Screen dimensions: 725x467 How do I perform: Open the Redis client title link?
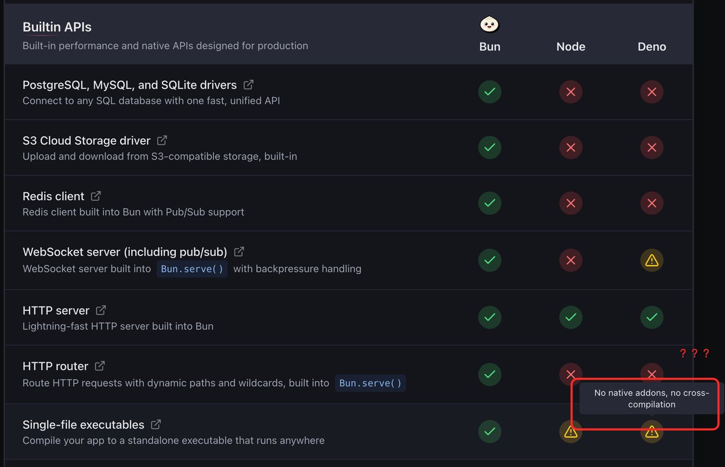pyautogui.click(x=53, y=196)
